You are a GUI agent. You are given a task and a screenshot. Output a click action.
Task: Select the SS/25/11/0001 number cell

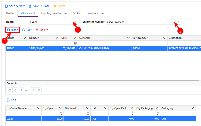point(44,48)
